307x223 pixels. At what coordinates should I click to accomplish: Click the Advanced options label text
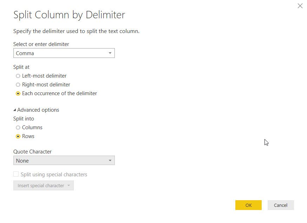38,110
